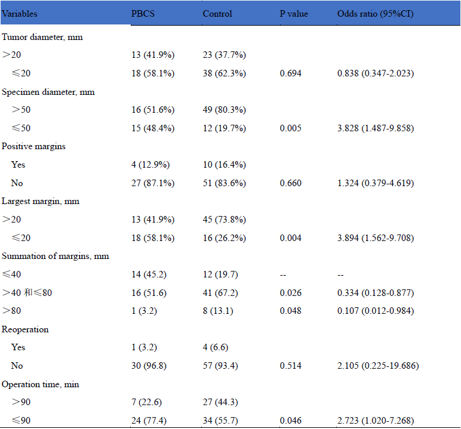Click the P value cell 0.694
The image size is (461, 429).
(291, 73)
